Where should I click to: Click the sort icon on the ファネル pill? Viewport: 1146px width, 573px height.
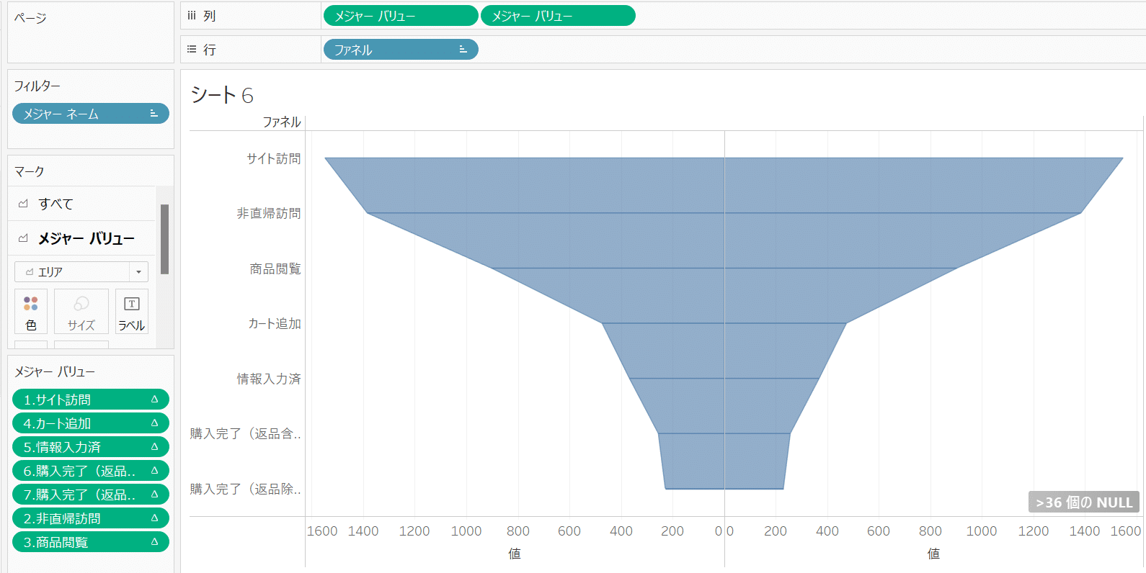463,50
